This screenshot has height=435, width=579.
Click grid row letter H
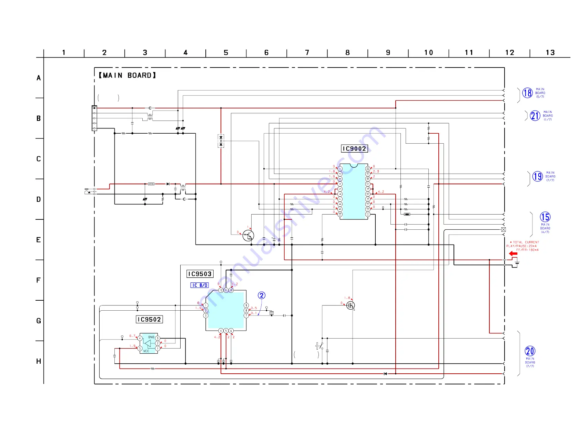[39, 361]
